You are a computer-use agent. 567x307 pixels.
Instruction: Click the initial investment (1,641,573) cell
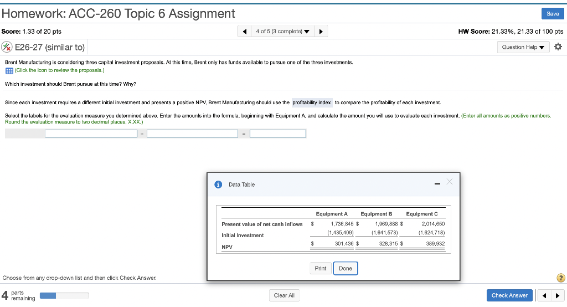(x=385, y=232)
